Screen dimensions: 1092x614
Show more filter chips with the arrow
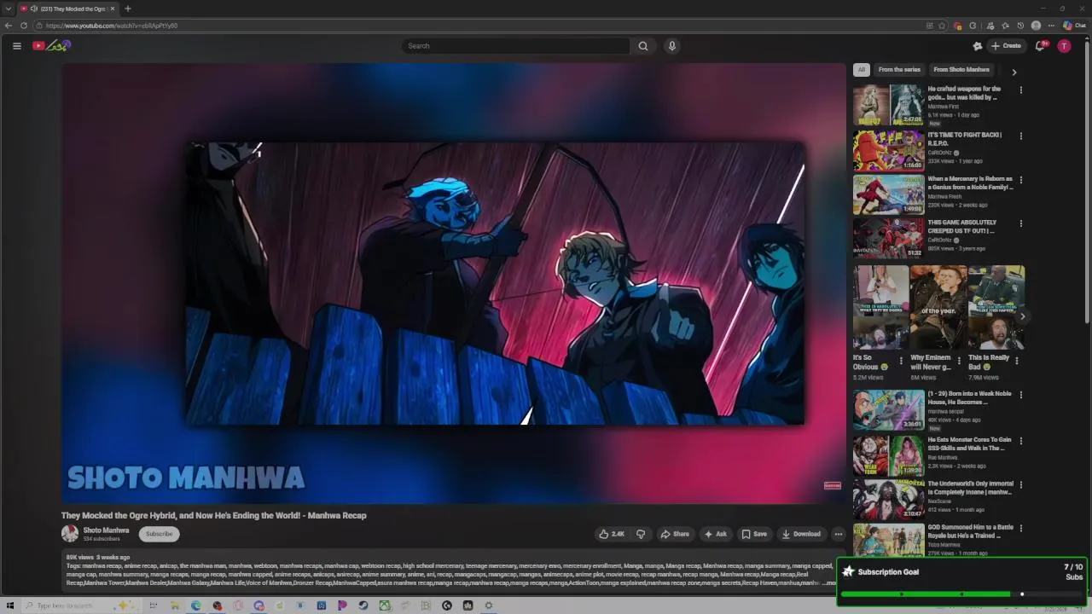[1014, 72]
